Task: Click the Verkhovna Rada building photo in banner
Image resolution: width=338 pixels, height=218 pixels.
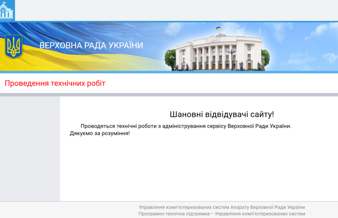Action: pos(217,49)
